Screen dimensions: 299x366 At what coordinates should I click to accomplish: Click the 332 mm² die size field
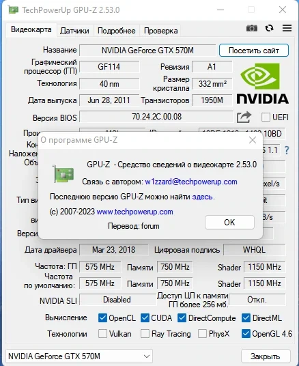pyautogui.click(x=212, y=84)
